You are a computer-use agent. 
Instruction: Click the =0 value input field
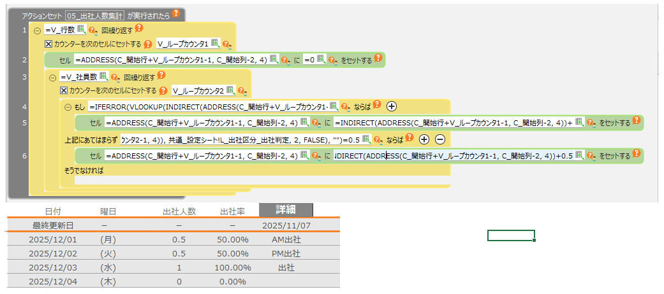click(309, 60)
